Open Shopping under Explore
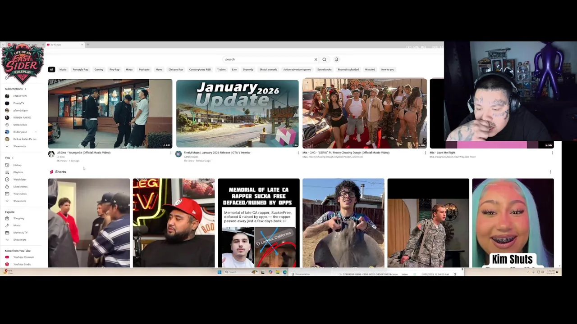Screen dimensions: 577x324 pyautogui.click(x=18, y=218)
